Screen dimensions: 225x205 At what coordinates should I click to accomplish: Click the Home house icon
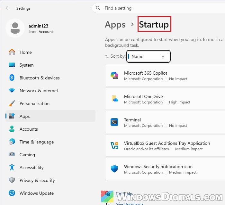[x=12, y=52]
